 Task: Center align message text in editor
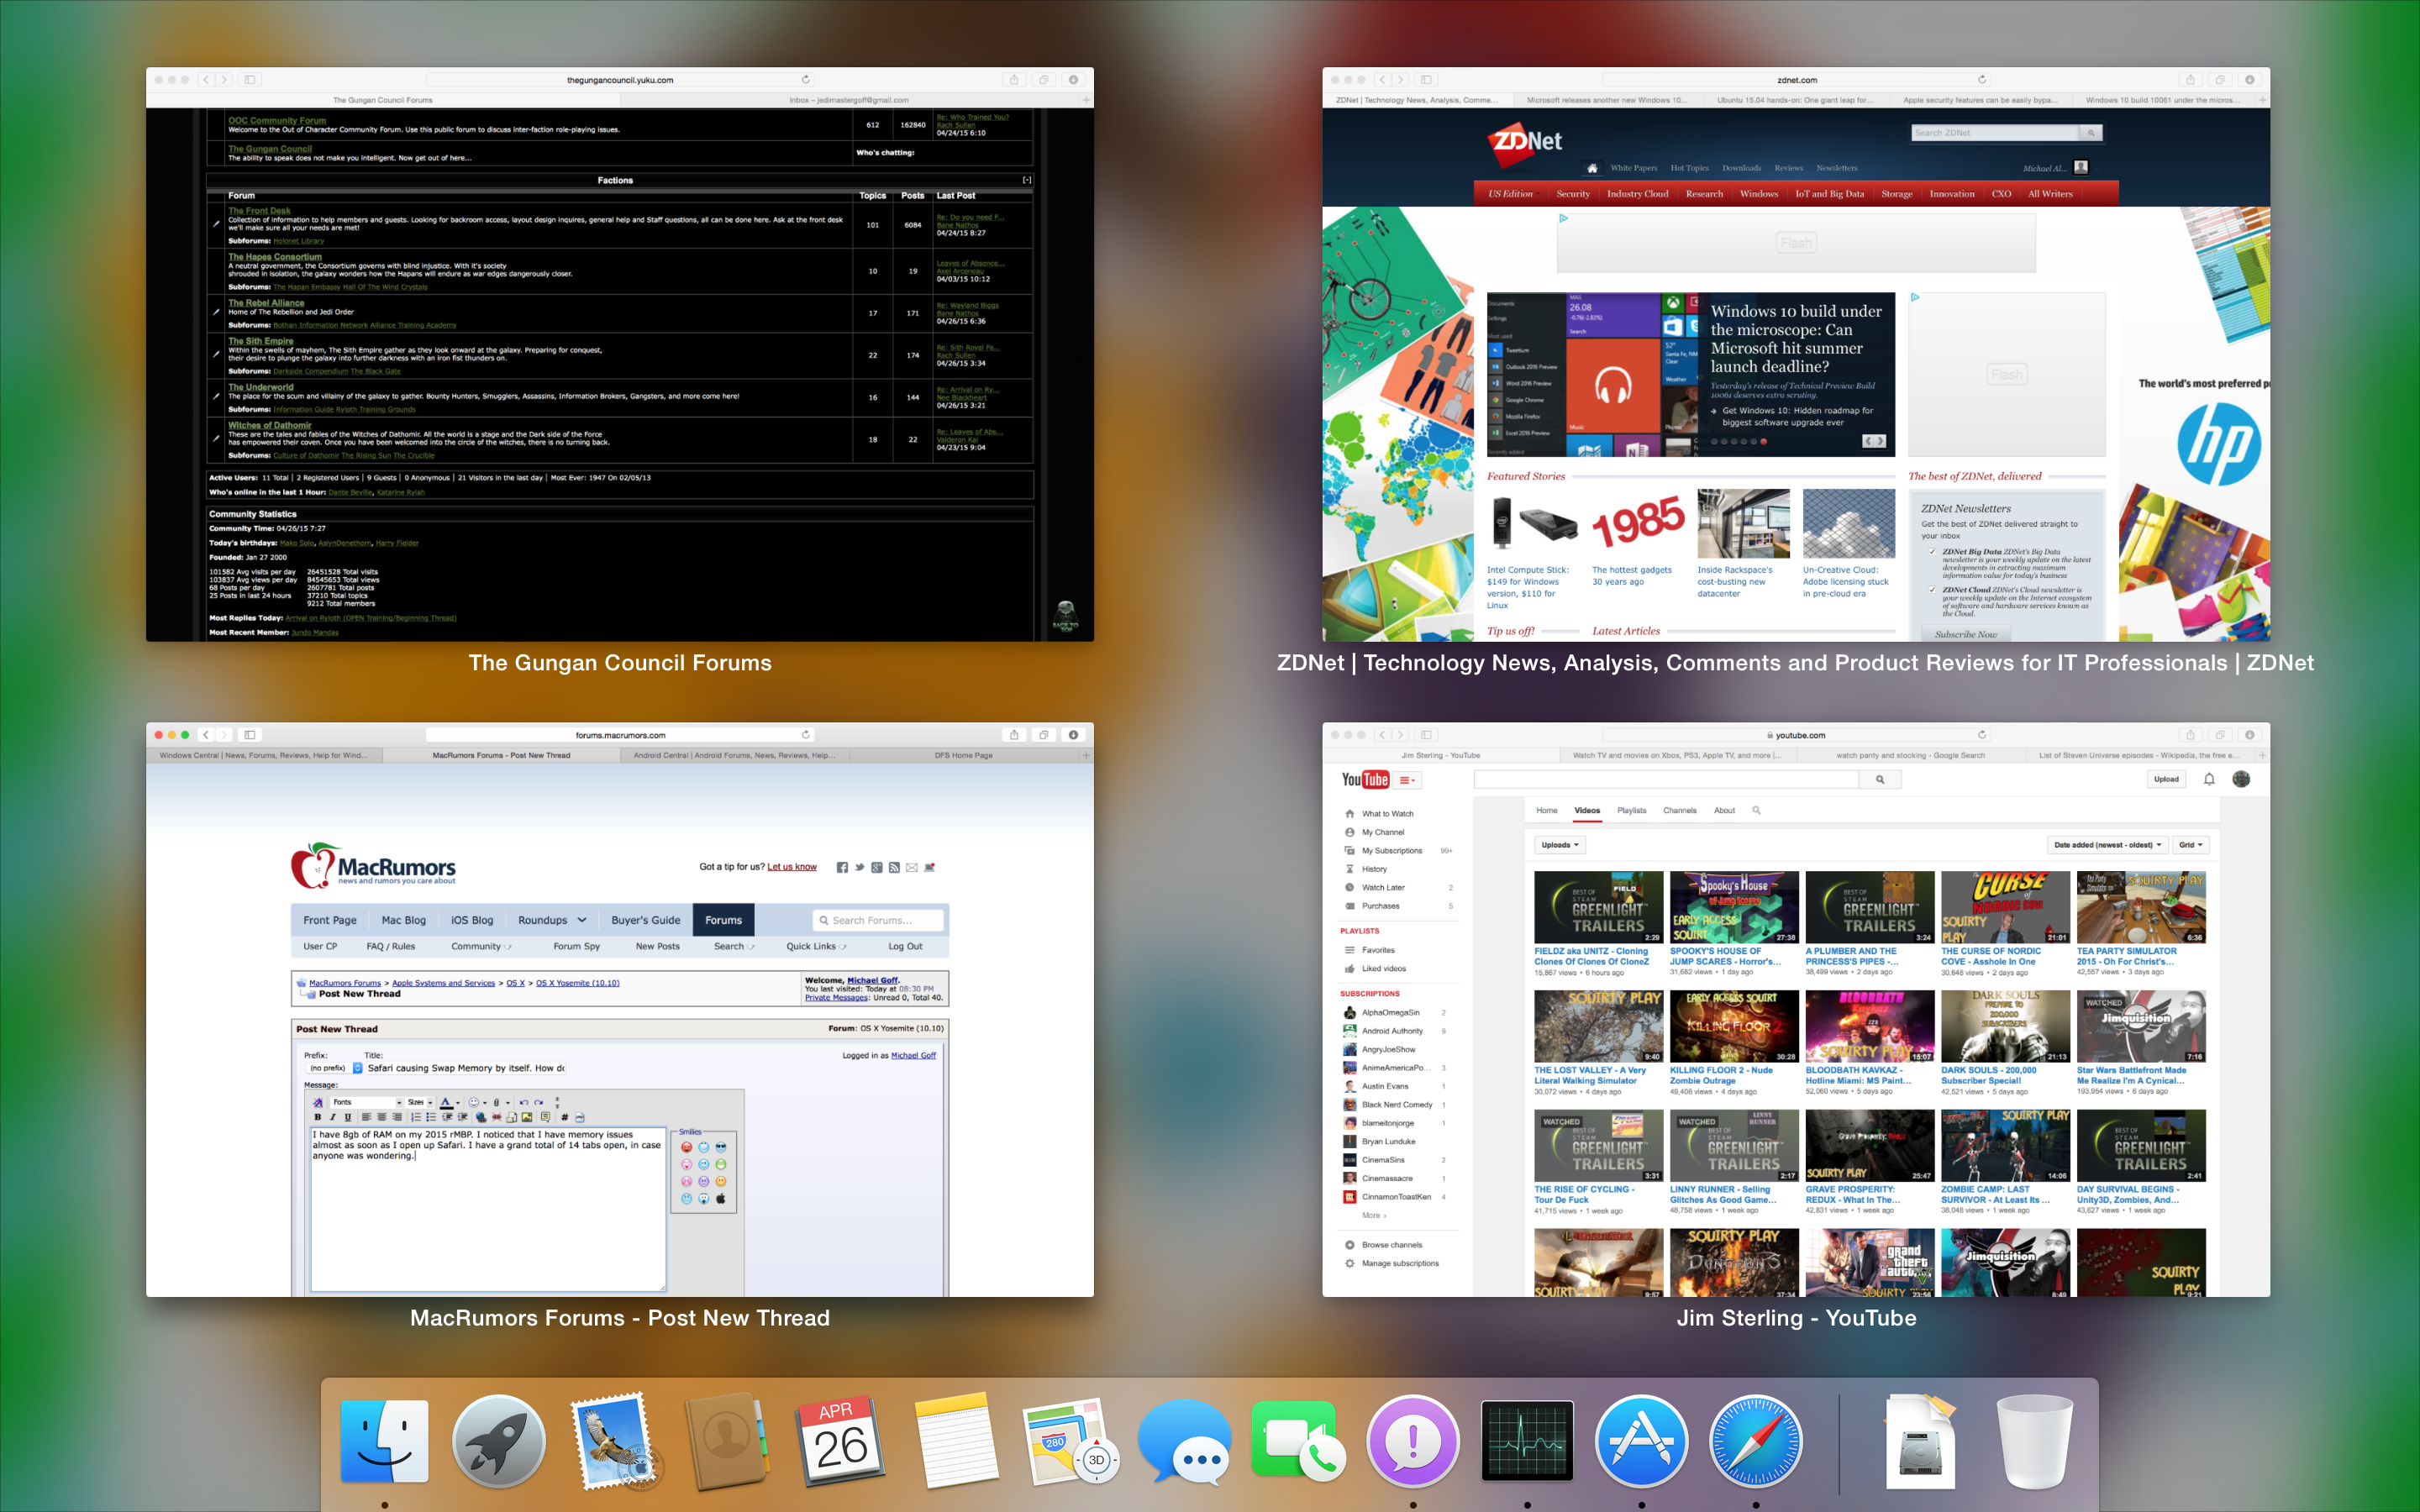pos(382,1118)
